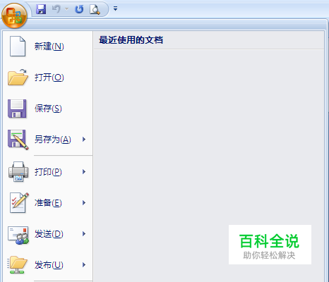Click the Redo icon in quick access toolbar
Viewport: 329px width, 282px height.
pos(79,9)
